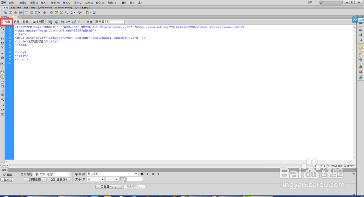
Task: Insert the Date
Action: point(56,12)
